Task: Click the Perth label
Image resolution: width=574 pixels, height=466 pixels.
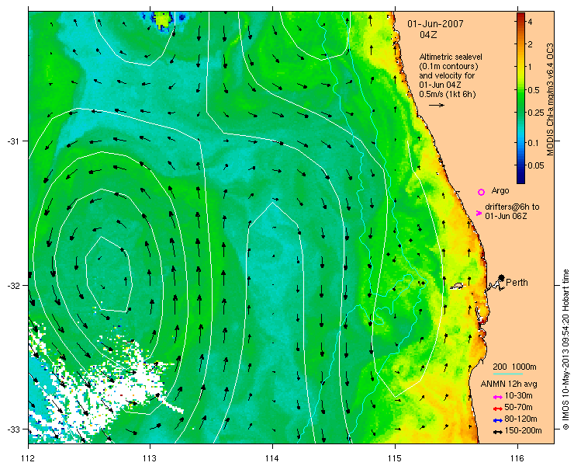Action: point(517,282)
